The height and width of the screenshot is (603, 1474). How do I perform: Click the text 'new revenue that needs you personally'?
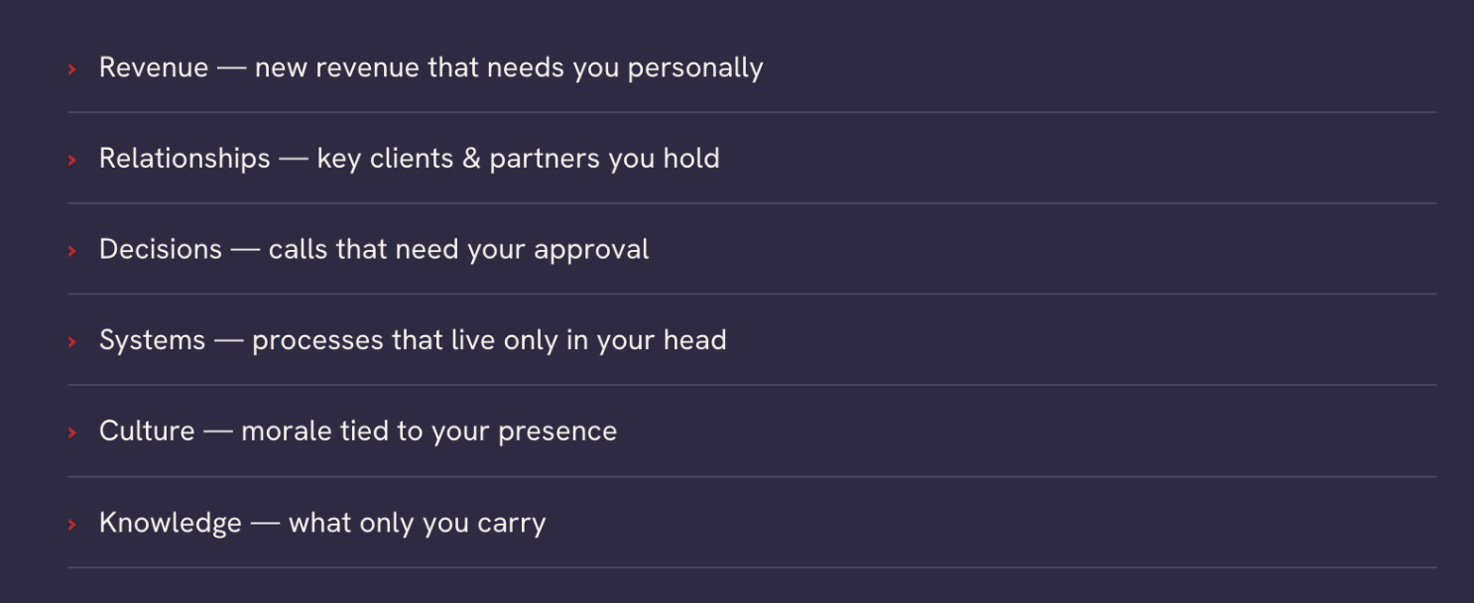pos(509,68)
